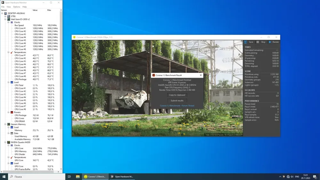Open the View menu
Viewport: 320px width, 180px height.
[x=9, y=7]
